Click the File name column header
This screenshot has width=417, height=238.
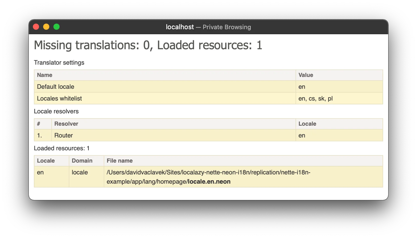[120, 161]
